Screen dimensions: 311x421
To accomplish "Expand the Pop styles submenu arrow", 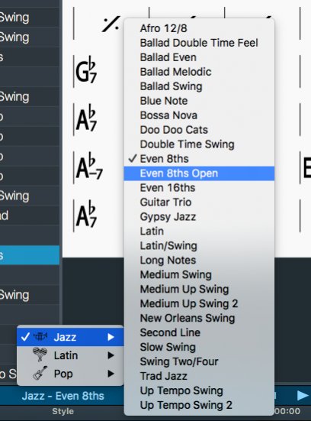I will (111, 374).
